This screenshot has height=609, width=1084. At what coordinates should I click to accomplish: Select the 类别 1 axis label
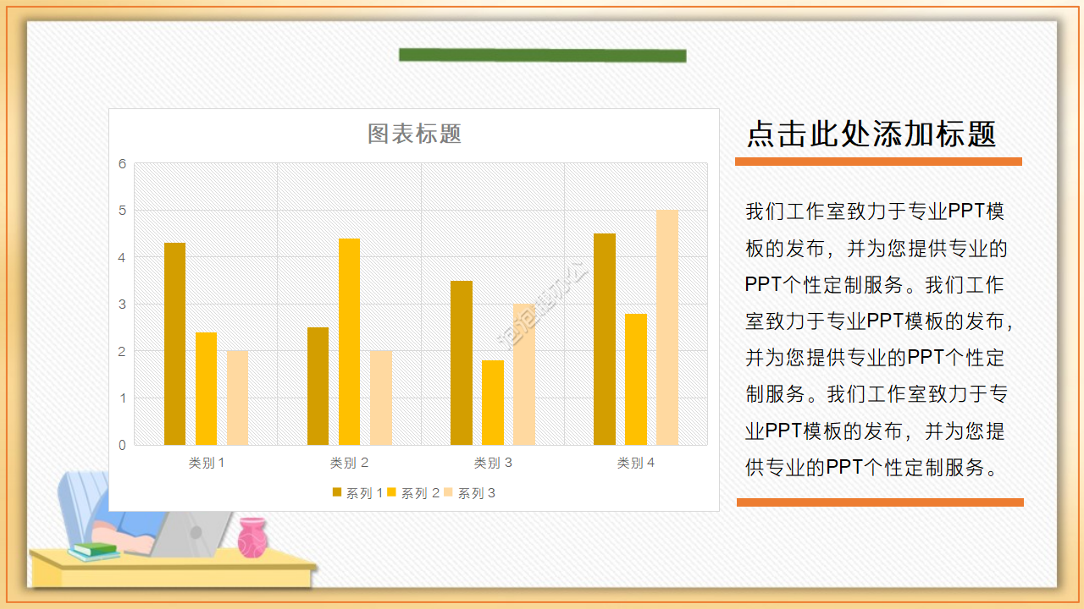(207, 463)
